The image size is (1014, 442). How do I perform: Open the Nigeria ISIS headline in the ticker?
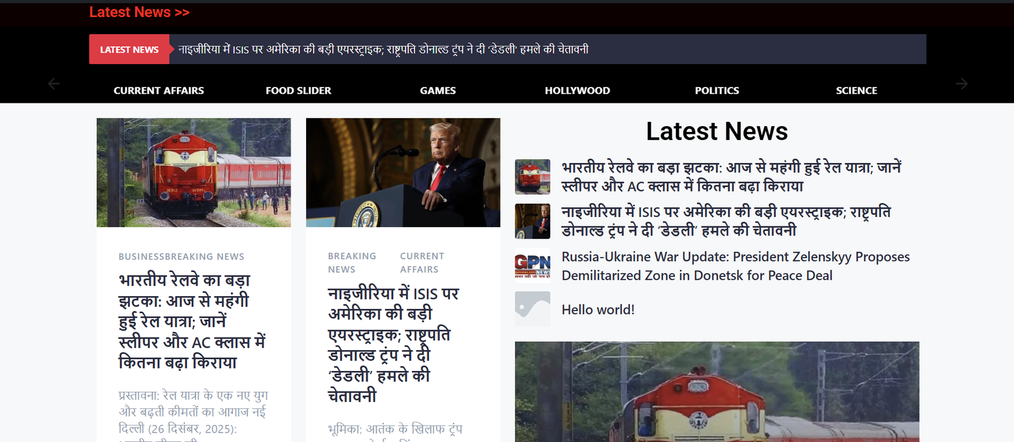[x=383, y=49]
